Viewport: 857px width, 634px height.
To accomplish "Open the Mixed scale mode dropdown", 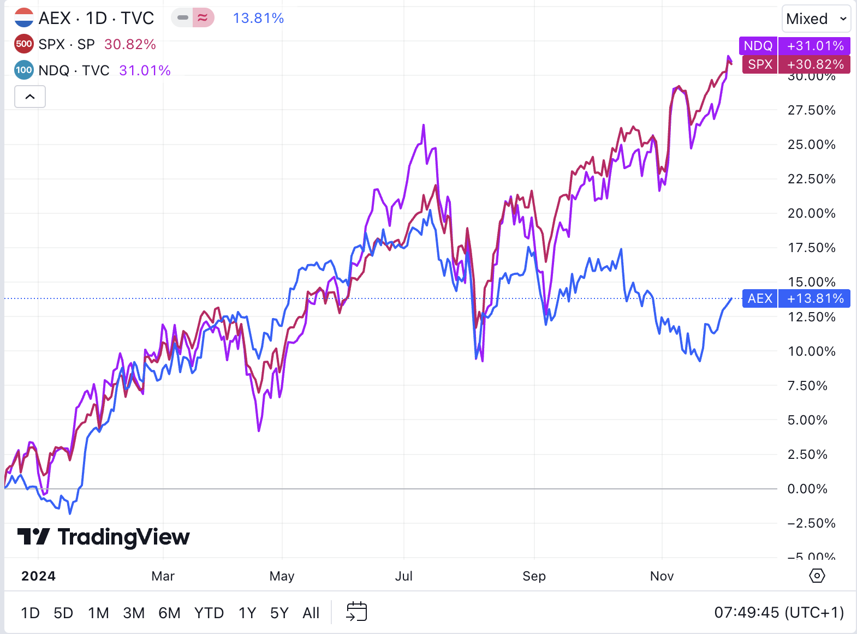I will (x=816, y=19).
